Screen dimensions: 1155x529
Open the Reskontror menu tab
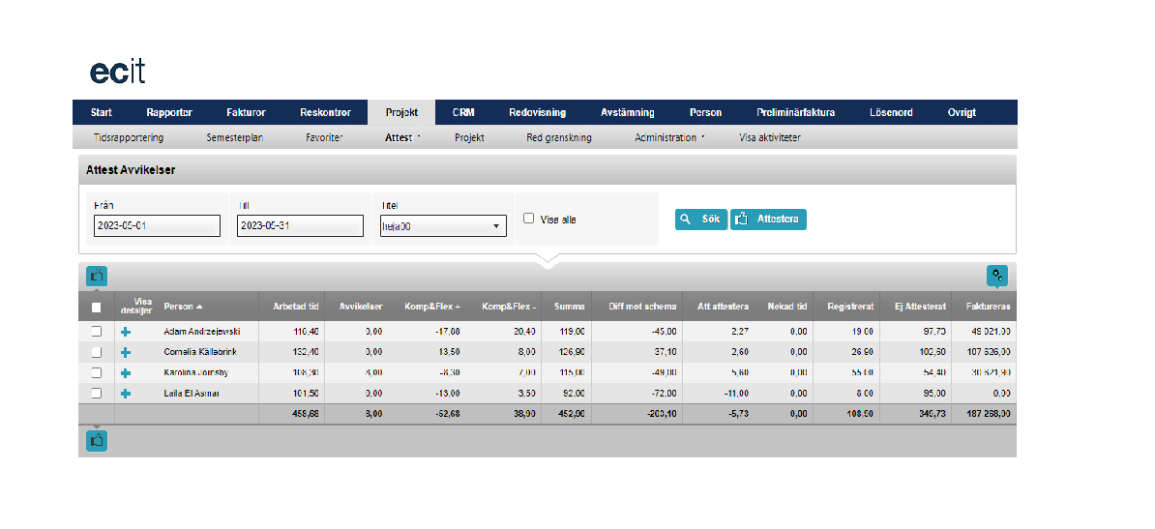pyautogui.click(x=325, y=113)
